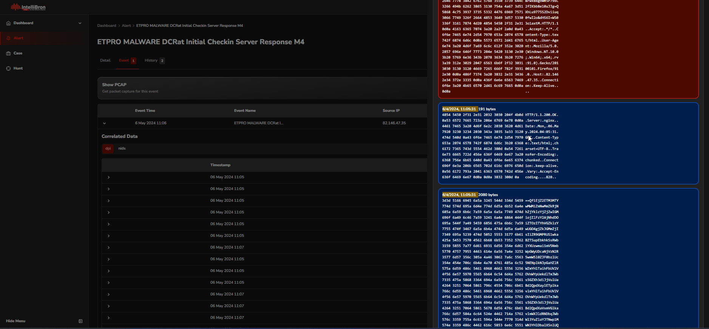Viewport: 709px width, 329px height.
Task: Switch to the History tab
Action: [154, 60]
